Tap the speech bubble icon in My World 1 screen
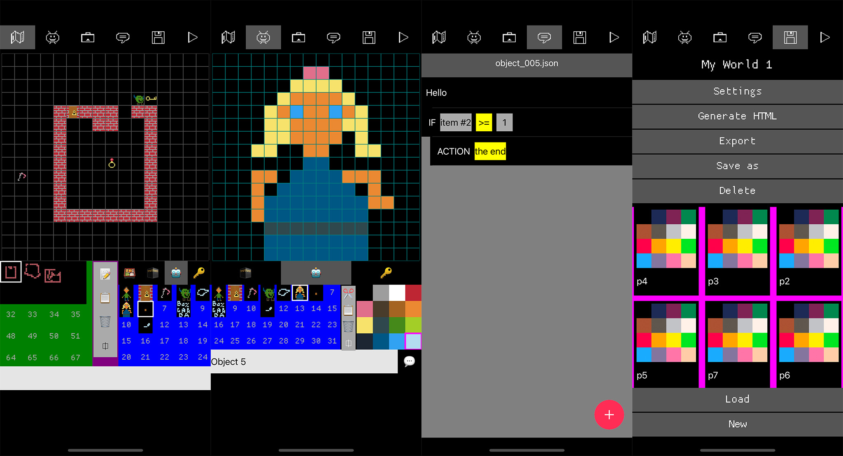The width and height of the screenshot is (843, 456). click(x=755, y=37)
